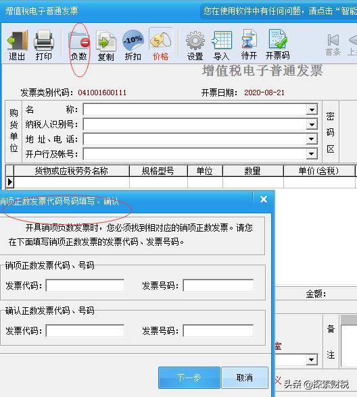Go to first record with 首条
The image size is (357, 397).
tap(333, 45)
